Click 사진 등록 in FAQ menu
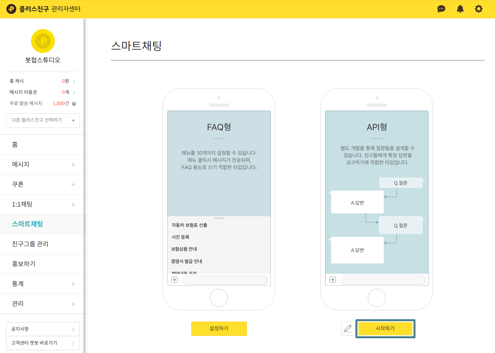Viewport: 495px width, 353px height. [x=180, y=237]
